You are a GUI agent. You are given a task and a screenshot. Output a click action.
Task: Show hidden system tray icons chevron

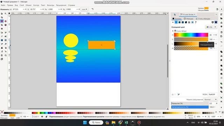pyautogui.click(x=188, y=122)
